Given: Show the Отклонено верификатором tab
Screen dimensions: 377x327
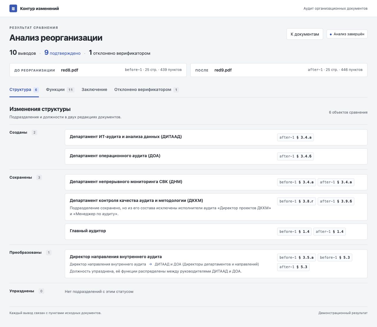Looking at the screenshot, I should click(x=146, y=90).
